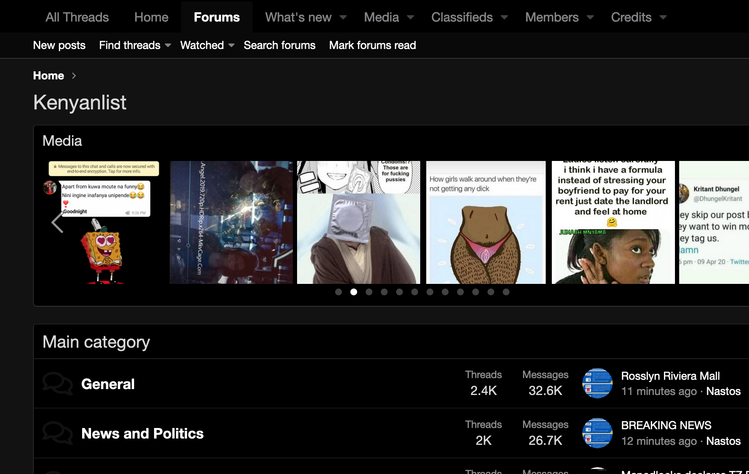Open the Rosslyn Riviera Mall thread
This screenshot has height=474, width=749.
pos(670,376)
